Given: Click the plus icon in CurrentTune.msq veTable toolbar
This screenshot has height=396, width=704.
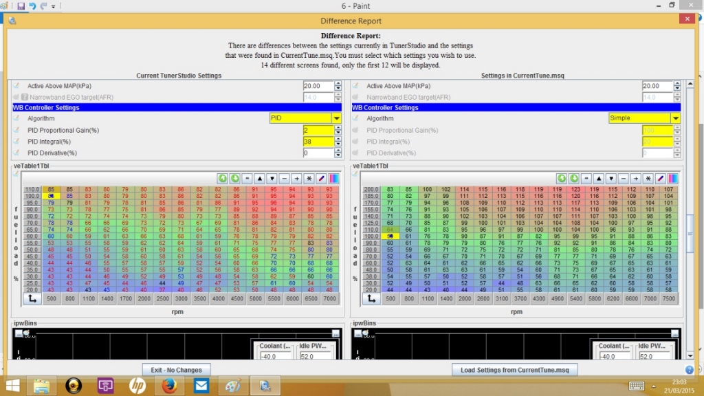Looking at the screenshot, I should point(636,179).
